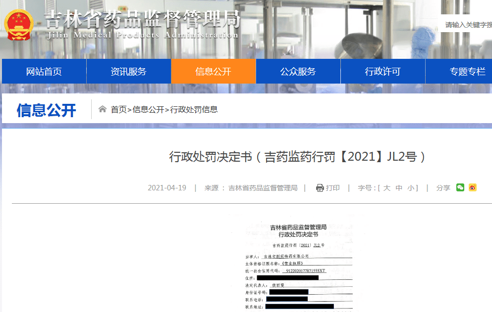Switch to the 信息公开 tab
Image resolution: width=492 pixels, height=312 pixels.
pos(213,72)
